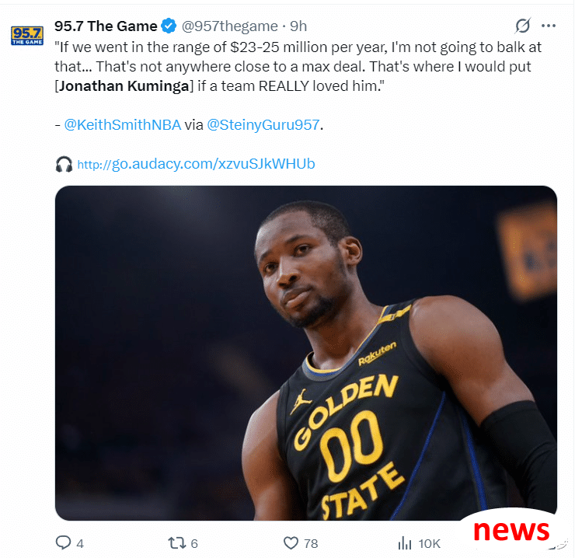Click the Grok slashed-circle icon
575x558 pixels.
[522, 26]
